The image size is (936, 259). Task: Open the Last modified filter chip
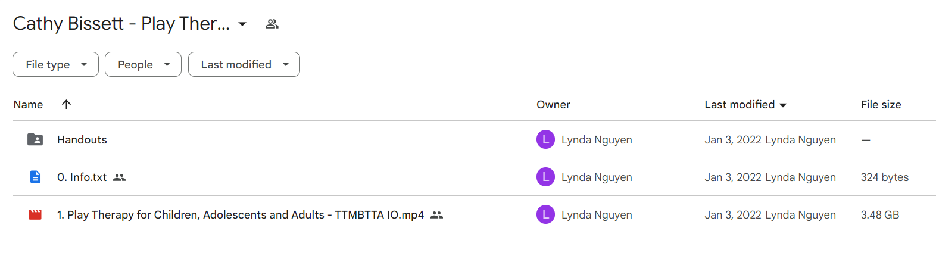(244, 64)
